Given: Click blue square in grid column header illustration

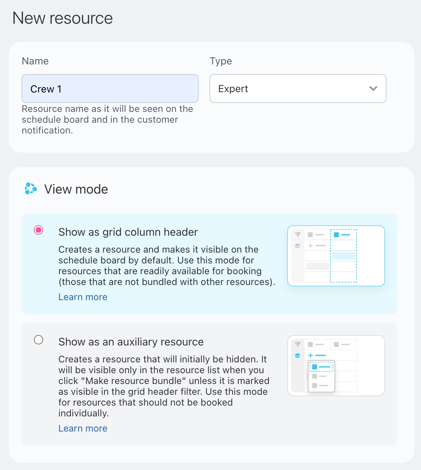Looking at the screenshot, I should (x=336, y=235).
